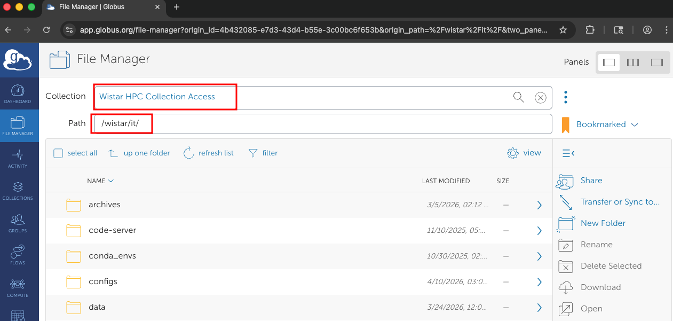Switch to right-weighted panel layout
This screenshot has height=321, width=673.
[657, 62]
